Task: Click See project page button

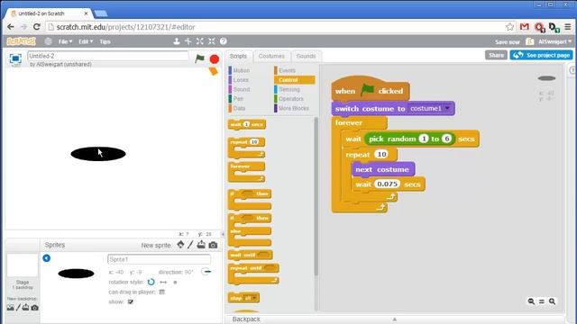Action: point(541,55)
